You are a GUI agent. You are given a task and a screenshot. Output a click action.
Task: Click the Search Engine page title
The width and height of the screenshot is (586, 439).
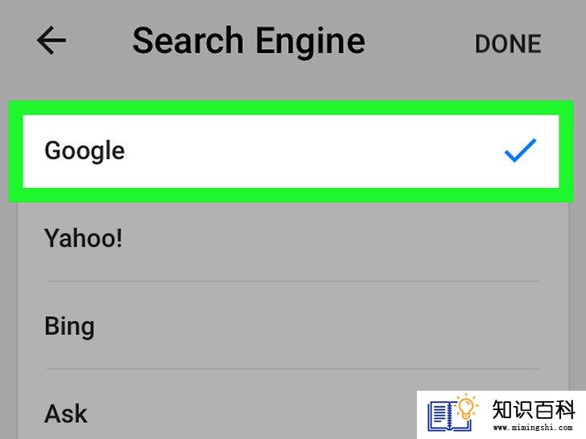pos(249,42)
